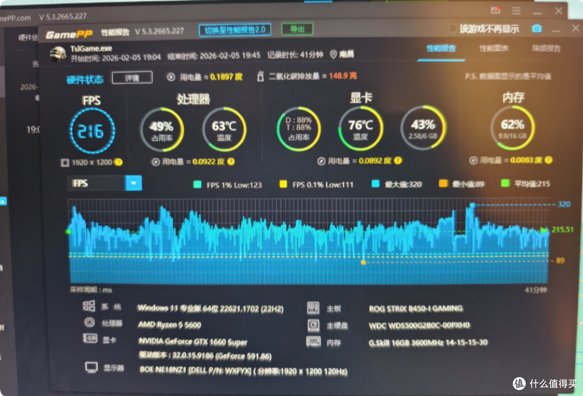Click the help icon after GPU 0.0892 度
This screenshot has width=583, height=396.
[x=398, y=161]
